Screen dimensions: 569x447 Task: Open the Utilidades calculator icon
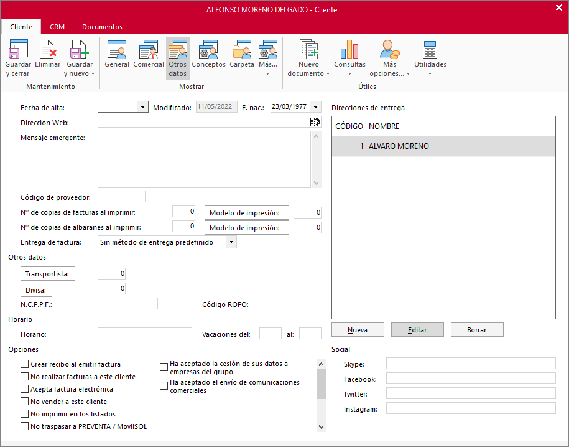point(430,49)
